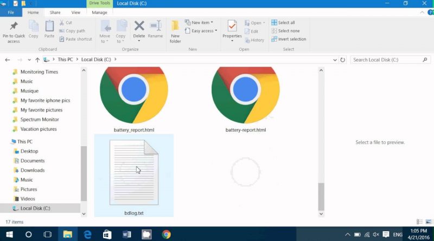The height and width of the screenshot is (241, 434).
Task: Click the Edit command in ribbon
Action: click(251, 31)
